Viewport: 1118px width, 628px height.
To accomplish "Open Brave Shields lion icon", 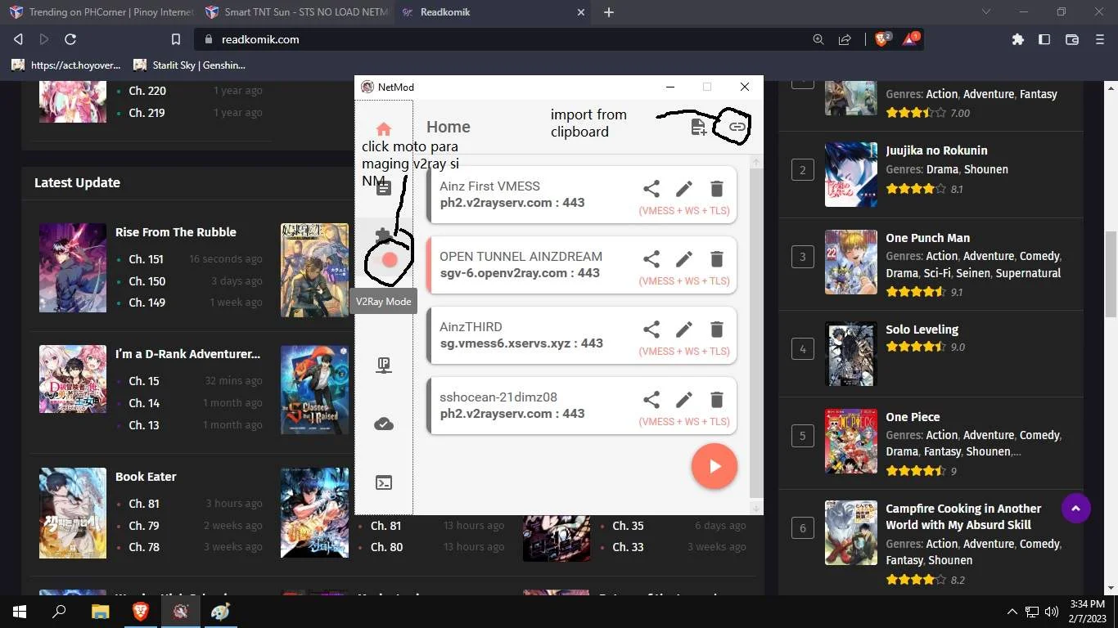I will click(882, 38).
